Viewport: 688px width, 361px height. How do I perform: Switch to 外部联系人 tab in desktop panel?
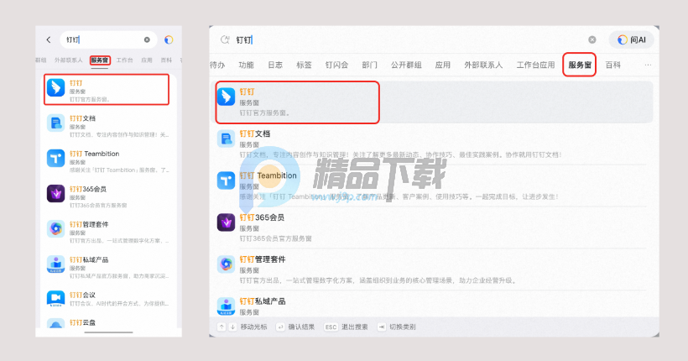[x=483, y=65]
